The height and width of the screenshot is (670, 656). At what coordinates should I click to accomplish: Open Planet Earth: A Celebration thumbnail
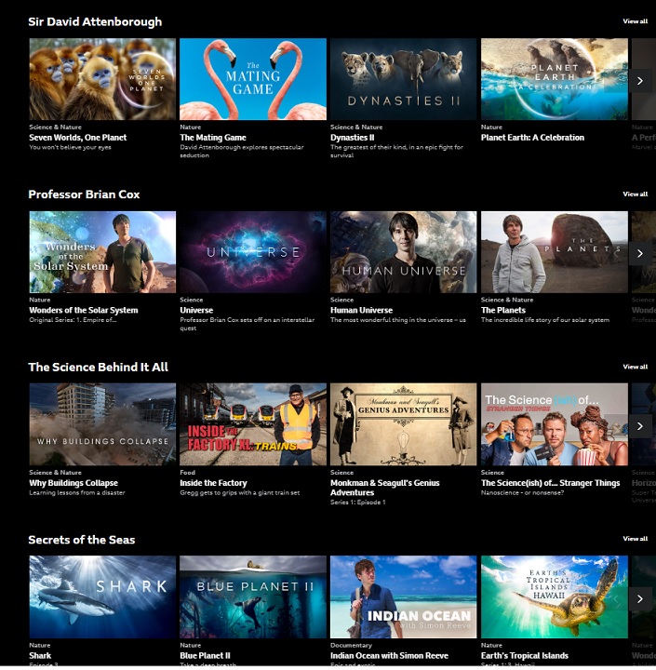pos(555,79)
